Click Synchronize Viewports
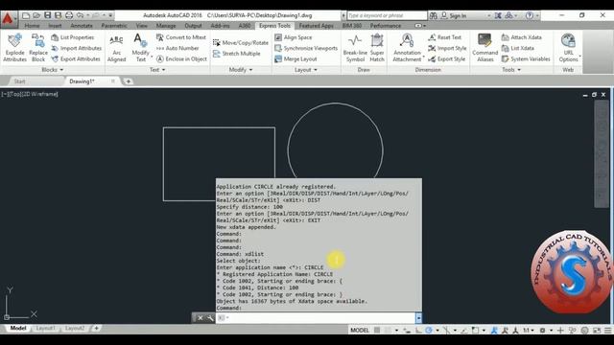 pos(306,48)
